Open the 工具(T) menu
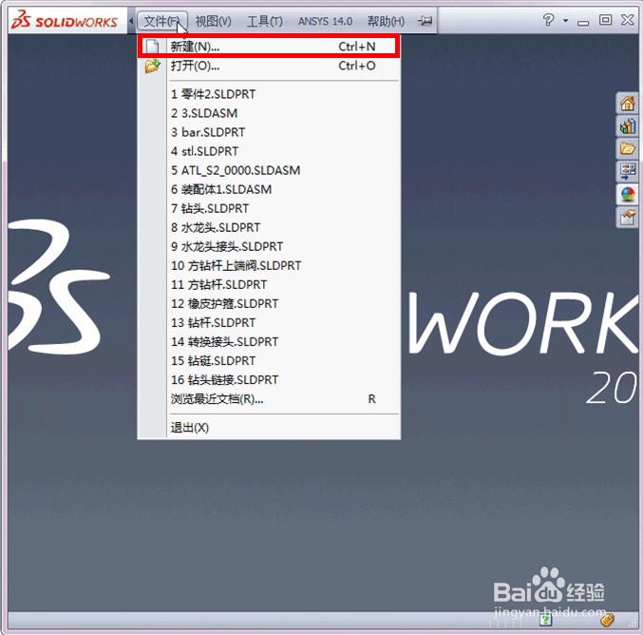The height and width of the screenshot is (635, 643). (x=264, y=21)
